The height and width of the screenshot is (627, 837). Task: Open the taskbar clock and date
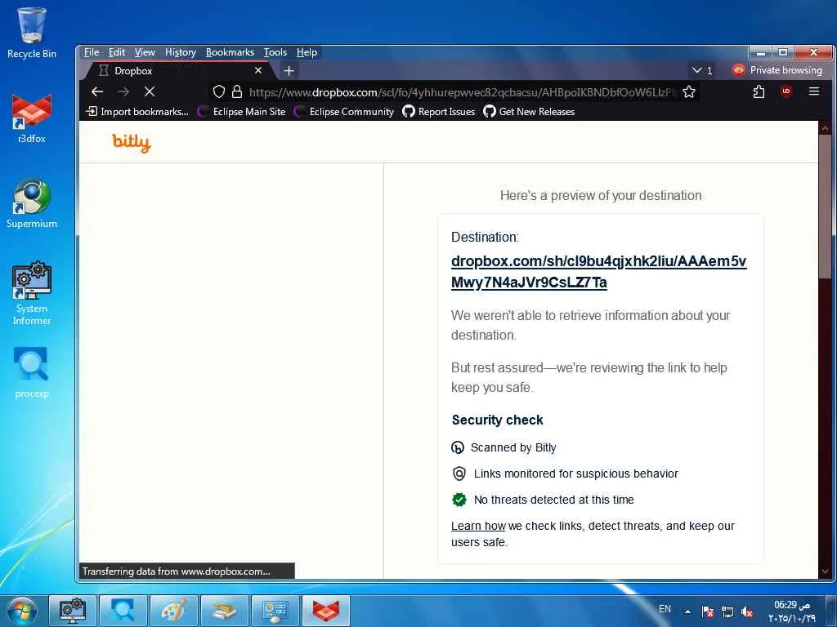coord(792,611)
